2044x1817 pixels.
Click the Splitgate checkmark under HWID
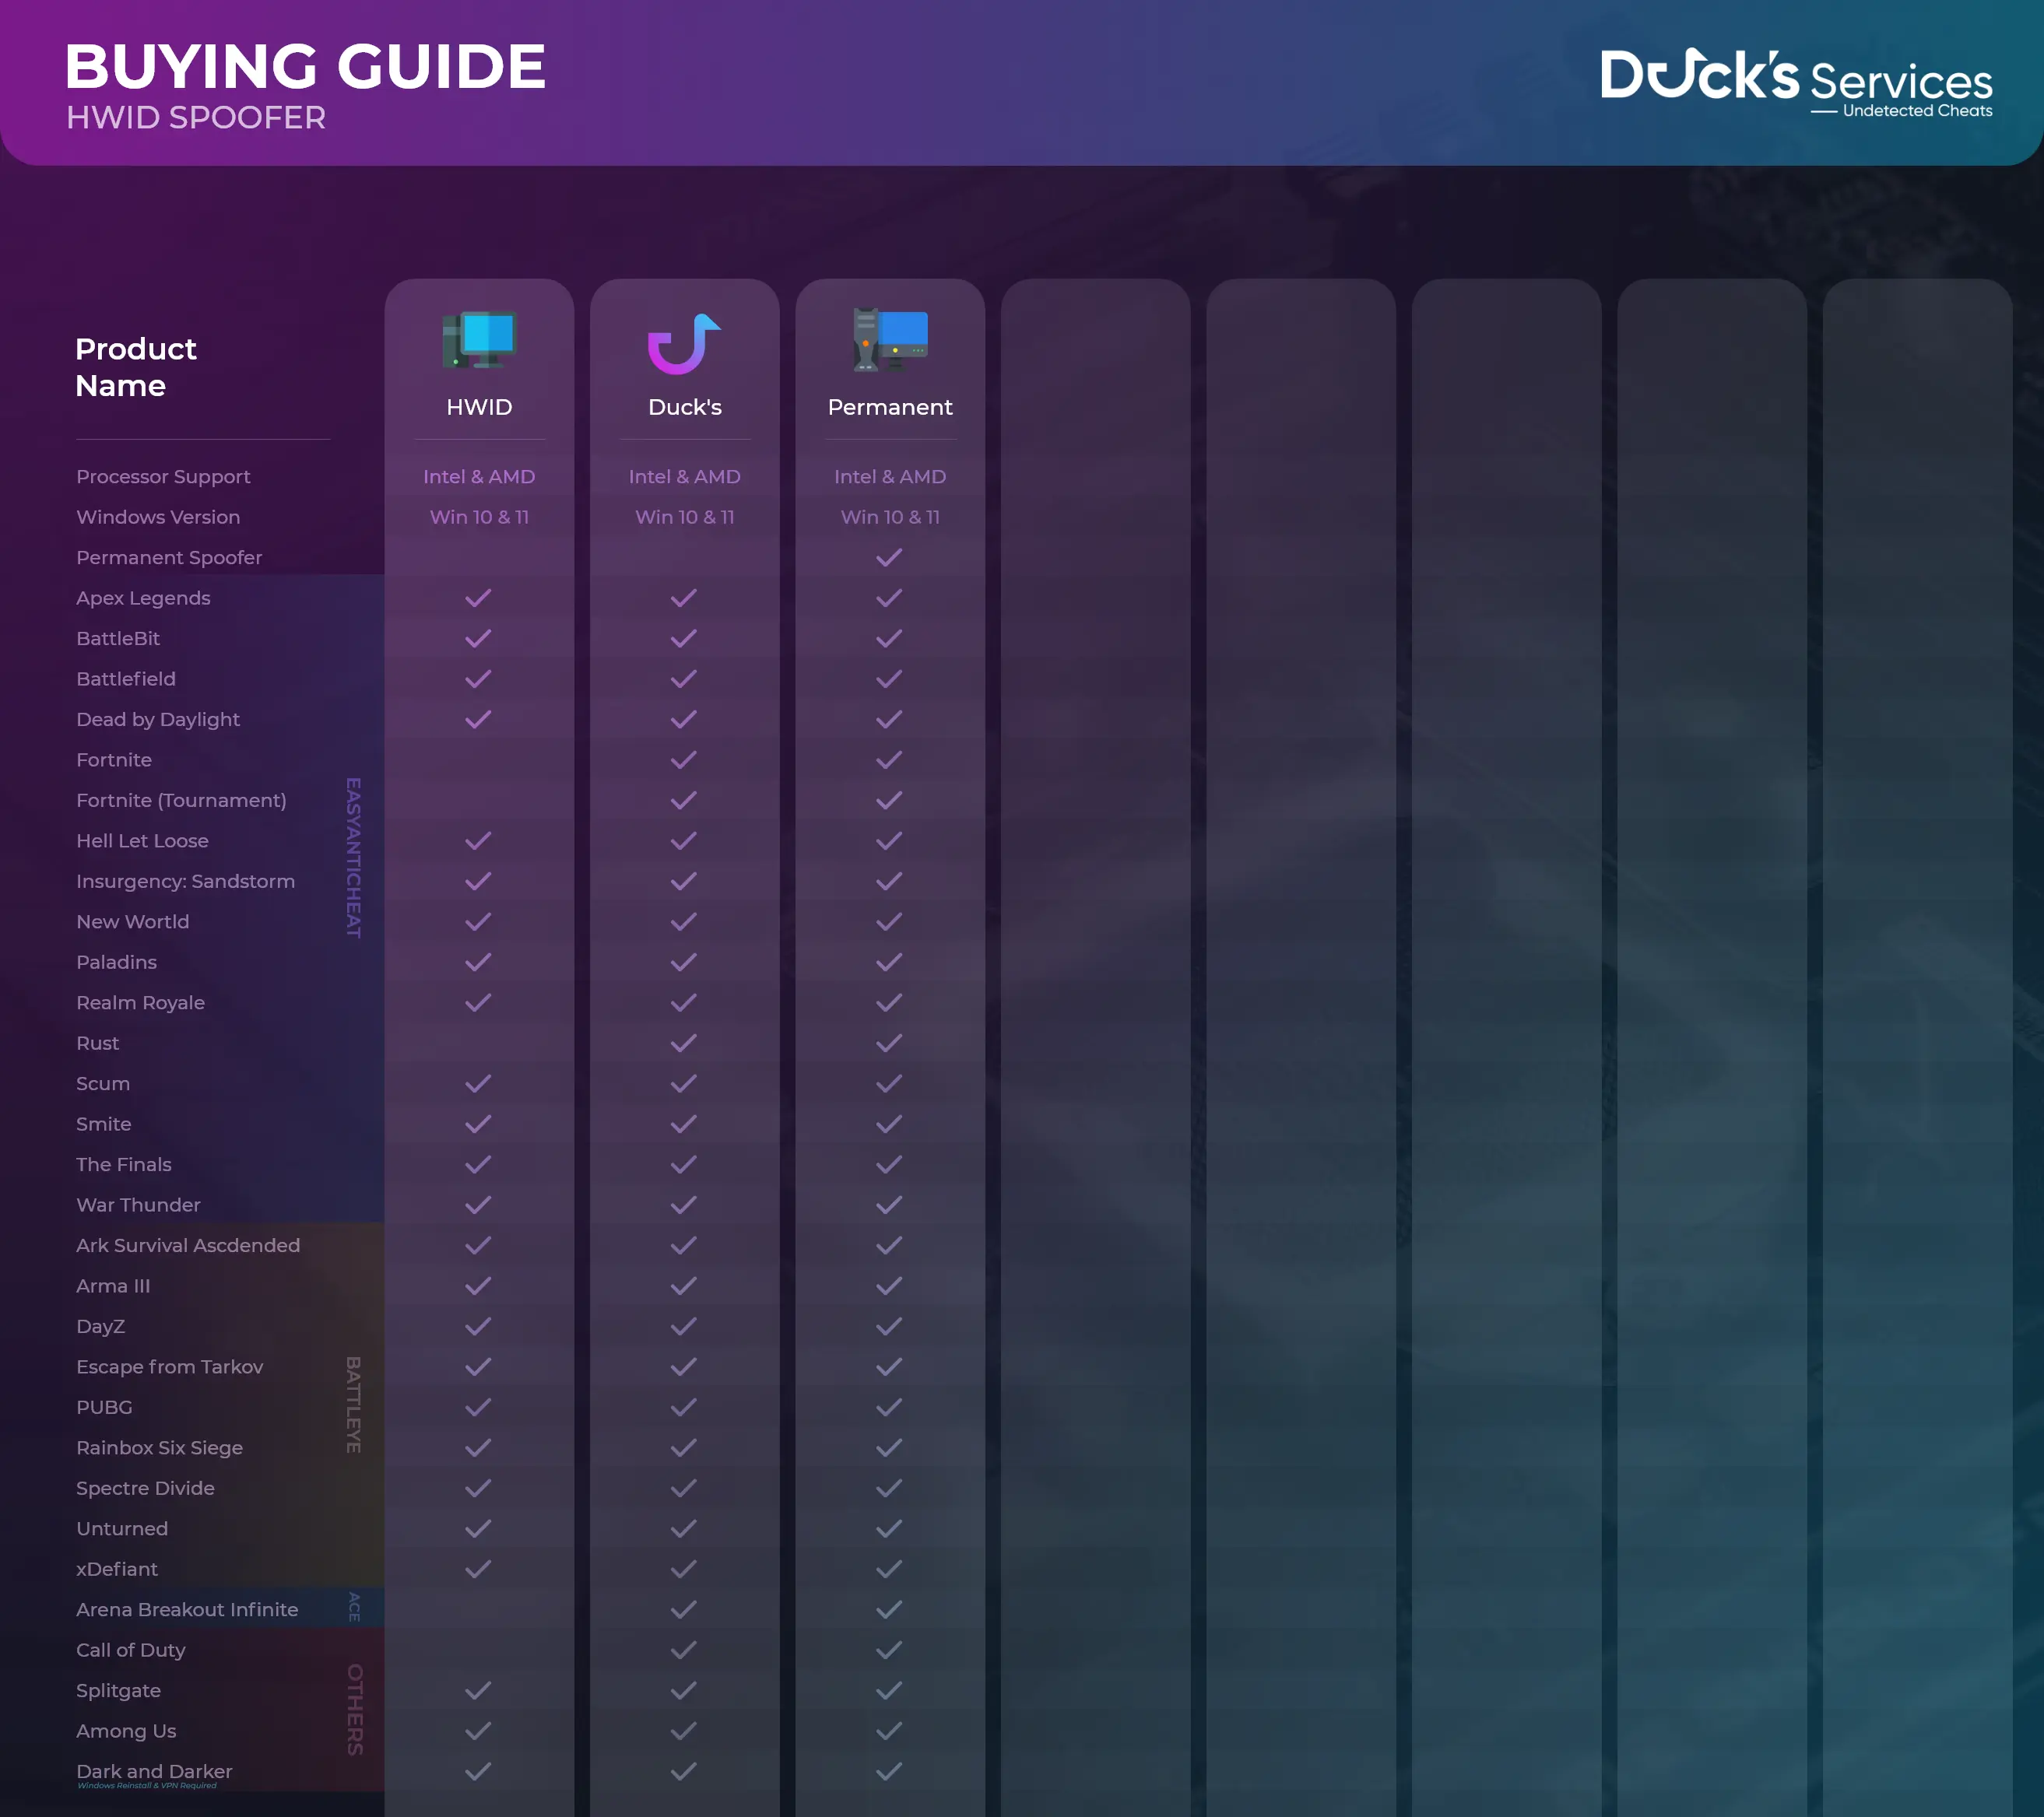tap(478, 1690)
